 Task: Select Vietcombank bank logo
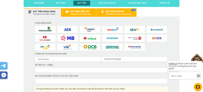coord(45,29)
